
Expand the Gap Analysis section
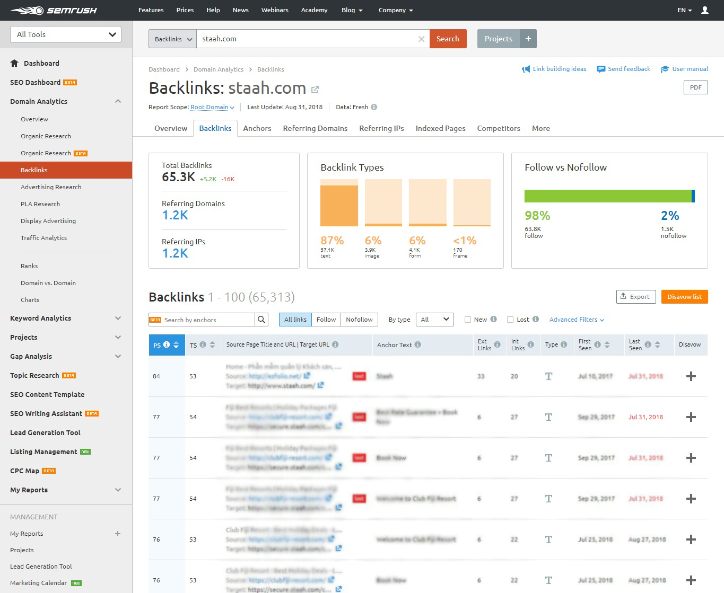point(118,356)
